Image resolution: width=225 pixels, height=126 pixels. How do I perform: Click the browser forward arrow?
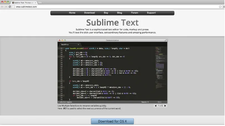coord(6,7)
